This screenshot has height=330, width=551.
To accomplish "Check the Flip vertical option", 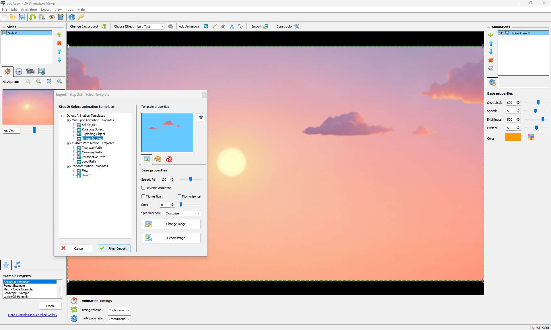I will (143, 196).
